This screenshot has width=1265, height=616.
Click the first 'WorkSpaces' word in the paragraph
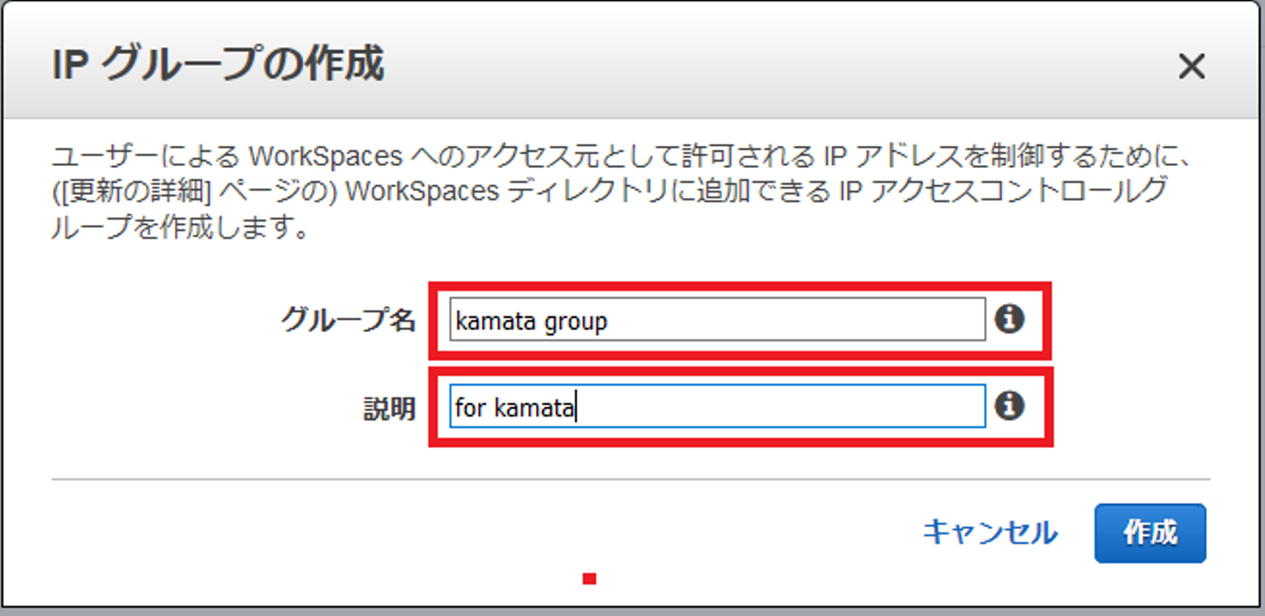click(326, 156)
